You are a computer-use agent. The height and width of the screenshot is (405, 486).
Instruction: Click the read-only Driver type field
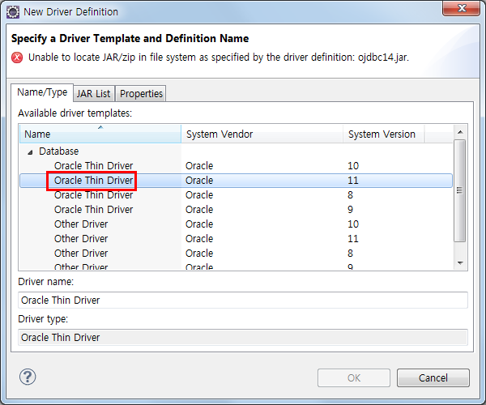coord(243,337)
